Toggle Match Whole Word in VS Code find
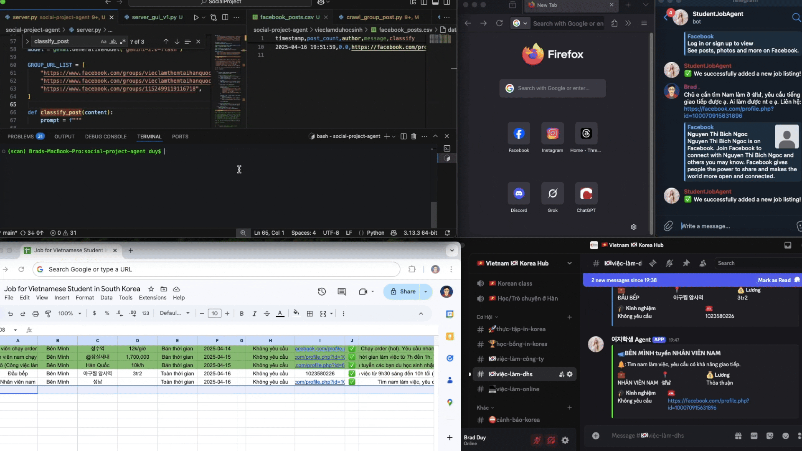 tap(113, 41)
